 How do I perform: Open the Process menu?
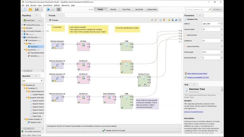[34, 5]
